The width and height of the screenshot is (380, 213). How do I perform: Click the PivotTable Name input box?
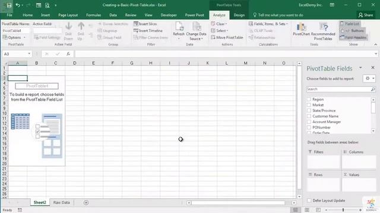click(15, 31)
